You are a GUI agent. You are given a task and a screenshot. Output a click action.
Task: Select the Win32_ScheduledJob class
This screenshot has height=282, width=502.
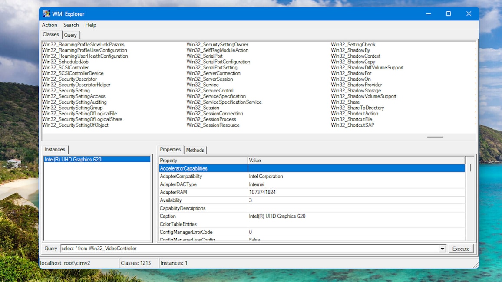65,62
